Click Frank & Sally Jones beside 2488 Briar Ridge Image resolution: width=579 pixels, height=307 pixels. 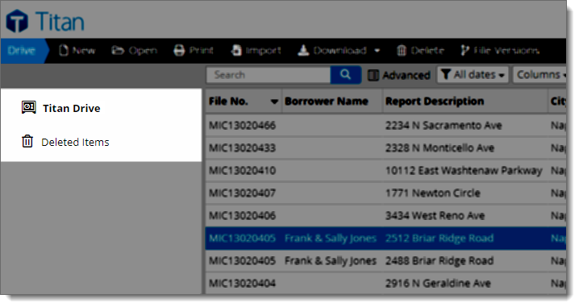tap(331, 261)
